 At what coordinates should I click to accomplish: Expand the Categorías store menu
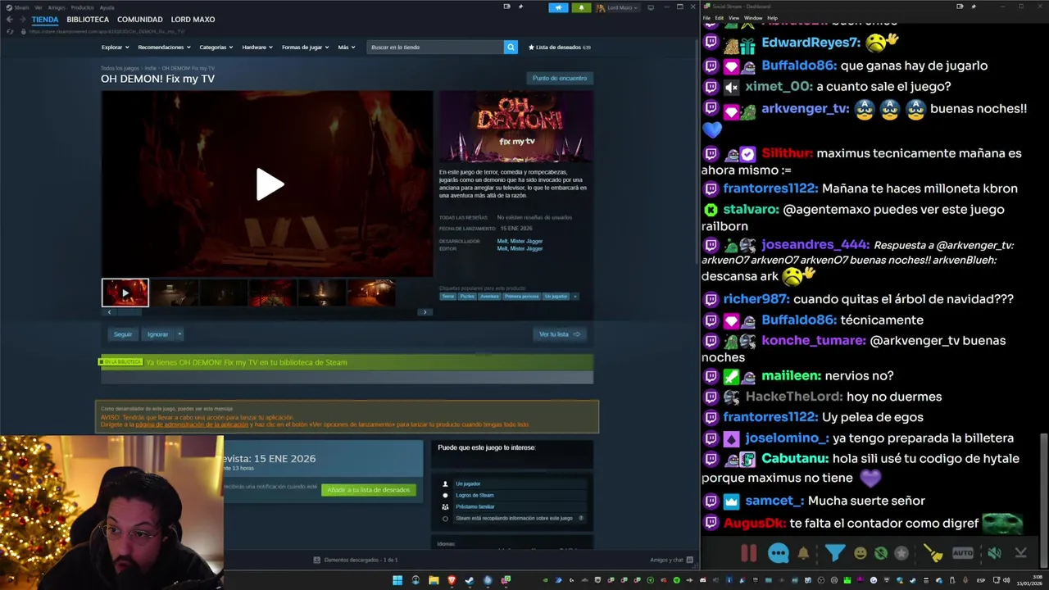point(216,48)
